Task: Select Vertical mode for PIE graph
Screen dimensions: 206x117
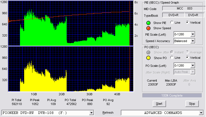Action: (x=187, y=22)
